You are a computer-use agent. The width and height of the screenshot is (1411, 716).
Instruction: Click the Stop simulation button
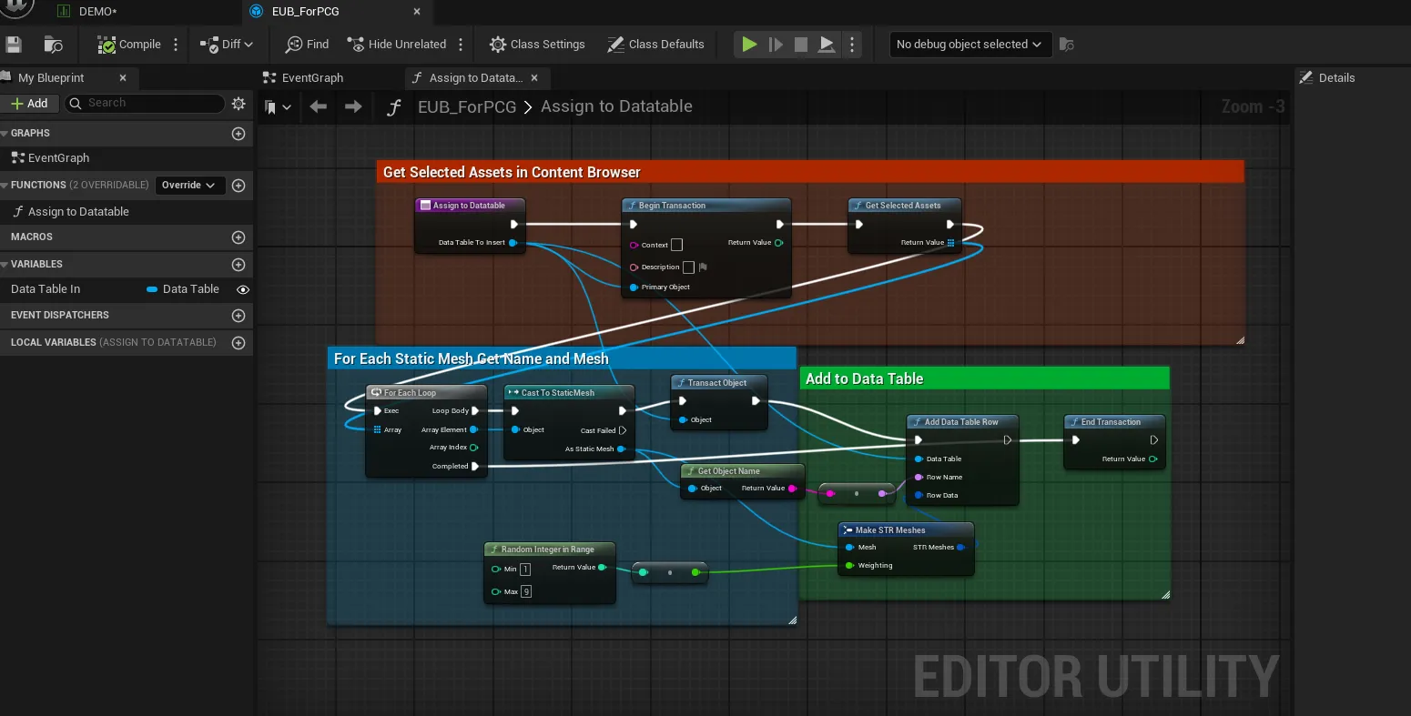tap(801, 44)
